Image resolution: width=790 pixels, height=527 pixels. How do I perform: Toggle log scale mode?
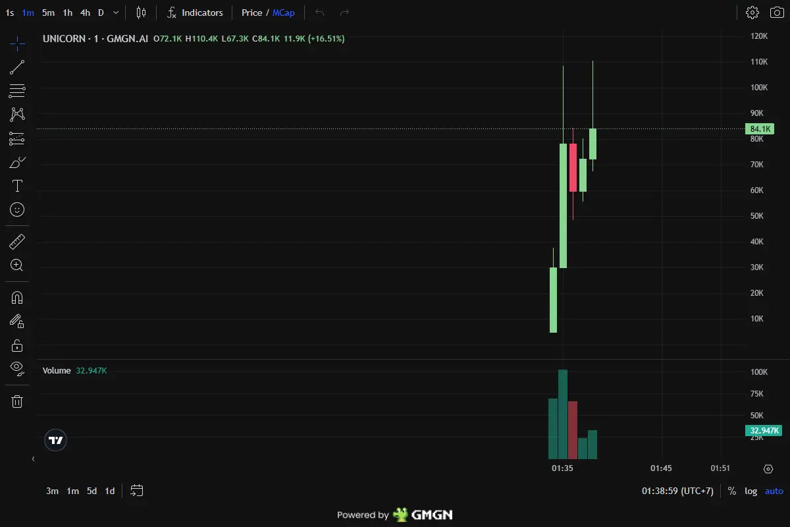750,491
